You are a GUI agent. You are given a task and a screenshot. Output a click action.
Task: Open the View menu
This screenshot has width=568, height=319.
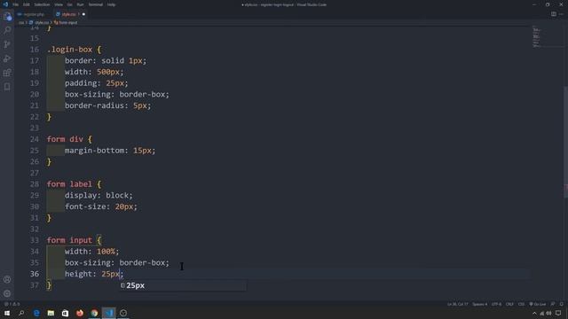click(x=59, y=4)
